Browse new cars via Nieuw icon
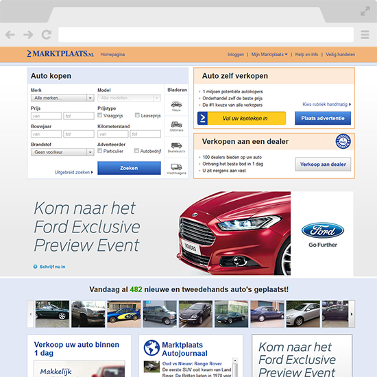 [176, 106]
